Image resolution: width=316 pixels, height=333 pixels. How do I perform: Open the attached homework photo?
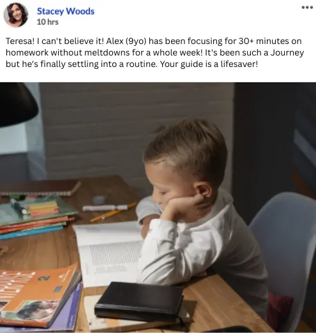point(158,207)
